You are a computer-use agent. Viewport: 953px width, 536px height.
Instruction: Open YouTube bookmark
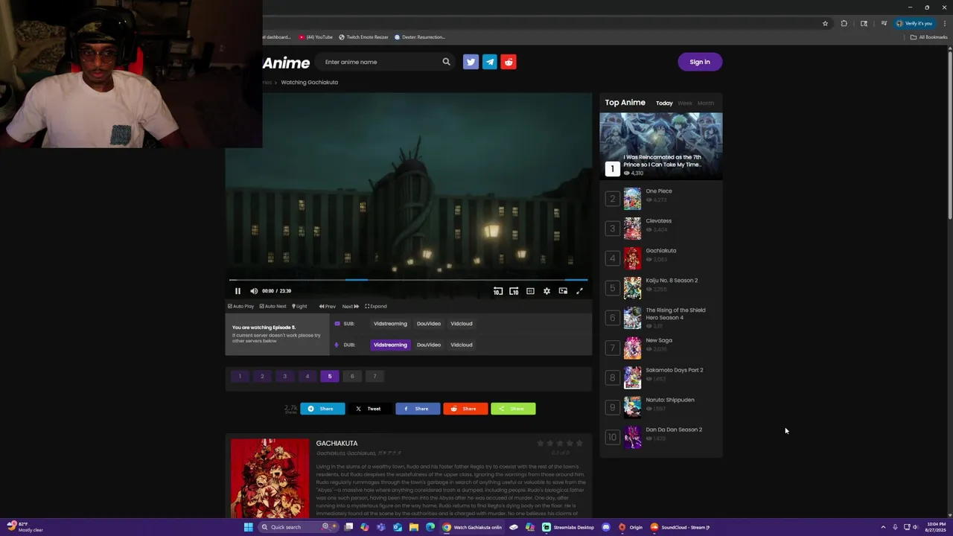[x=316, y=37]
